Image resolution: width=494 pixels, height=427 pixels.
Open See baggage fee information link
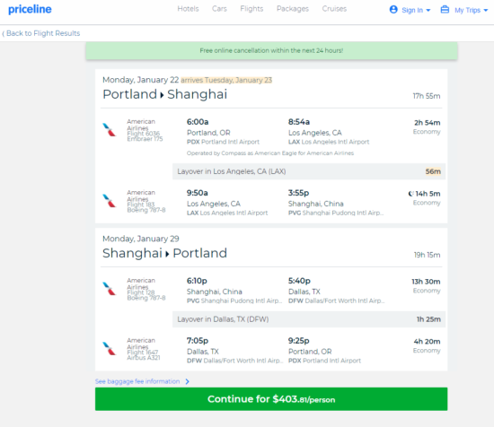click(137, 381)
